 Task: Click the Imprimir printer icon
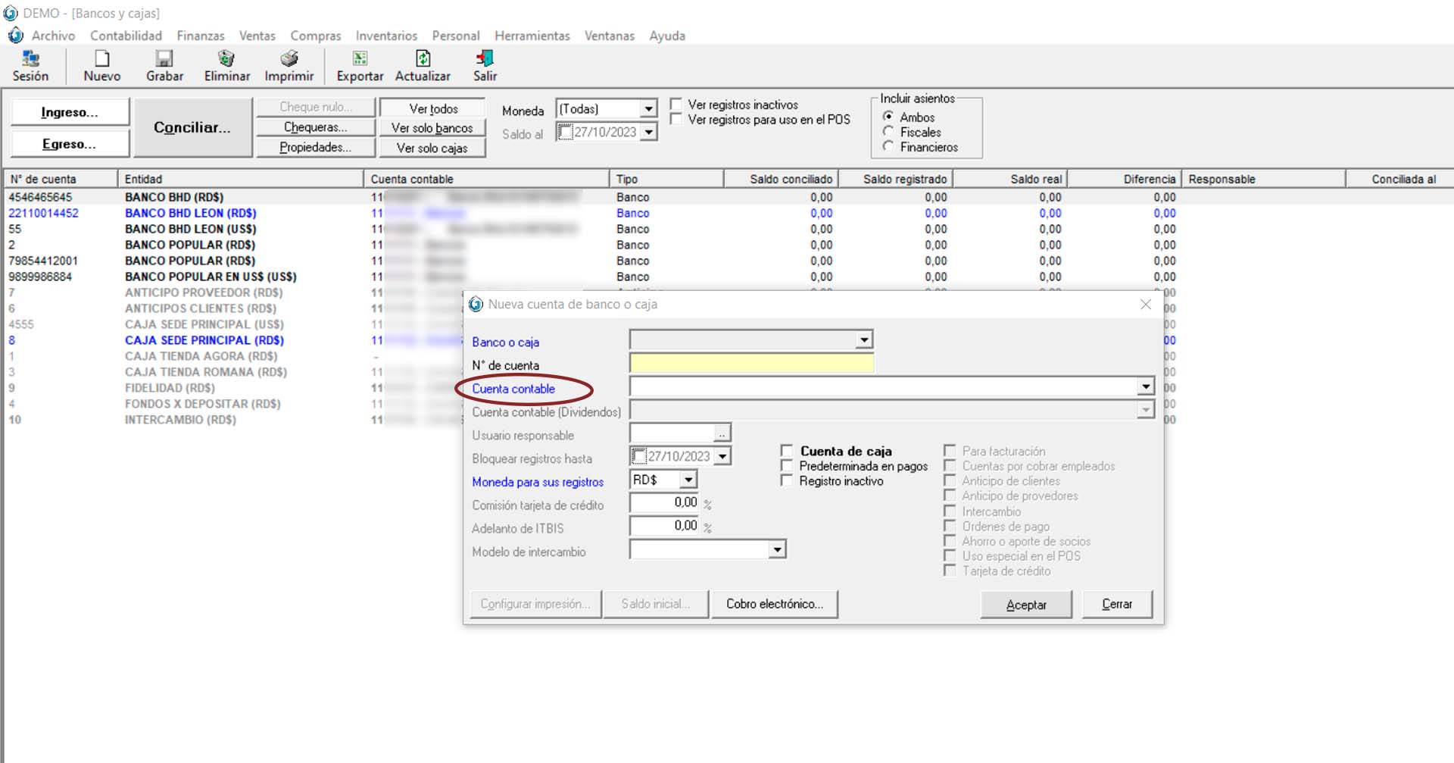tap(289, 59)
